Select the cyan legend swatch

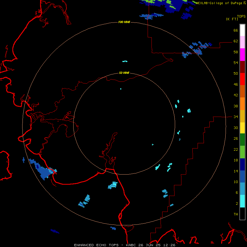(242, 201)
